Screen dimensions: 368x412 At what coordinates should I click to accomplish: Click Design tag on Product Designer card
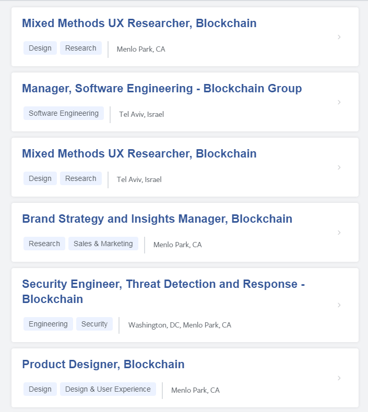pos(40,389)
